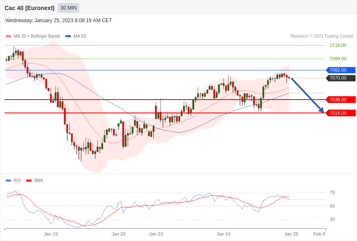Screen dimensions: 357x241
Task: Click the 30 MIN timeframe badge
Action: [x=68, y=8]
